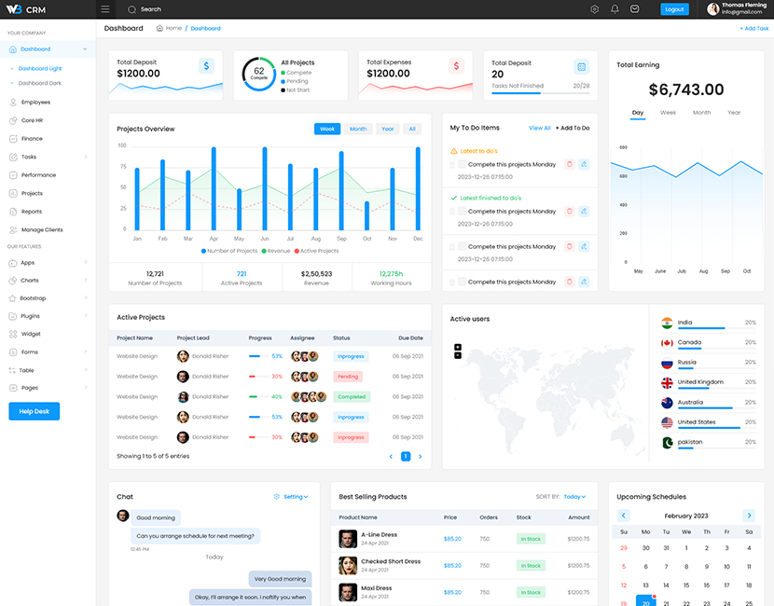
Task: Select the Week tab in Total Earning
Action: [668, 113]
